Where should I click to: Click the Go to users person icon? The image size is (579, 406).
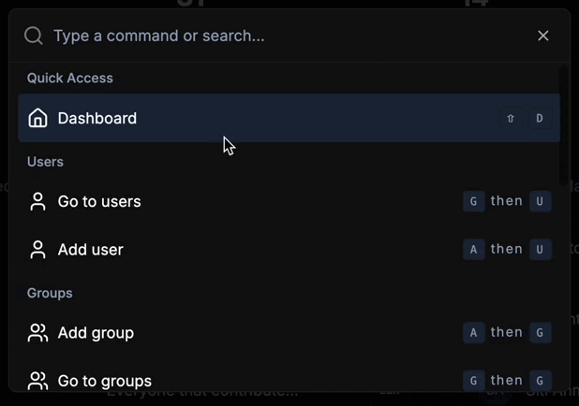click(x=38, y=201)
